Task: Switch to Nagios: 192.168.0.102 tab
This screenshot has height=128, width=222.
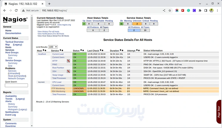Action: click(23, 4)
